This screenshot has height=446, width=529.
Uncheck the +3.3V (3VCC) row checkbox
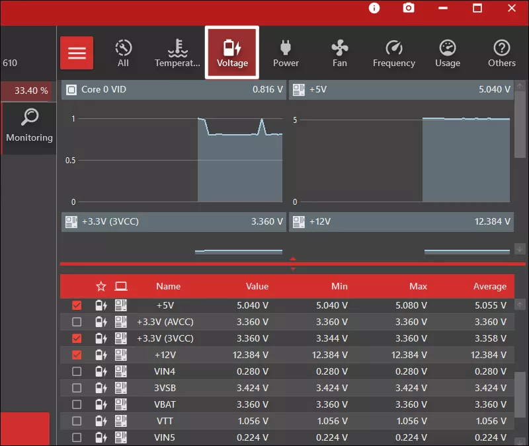pyautogui.click(x=77, y=338)
